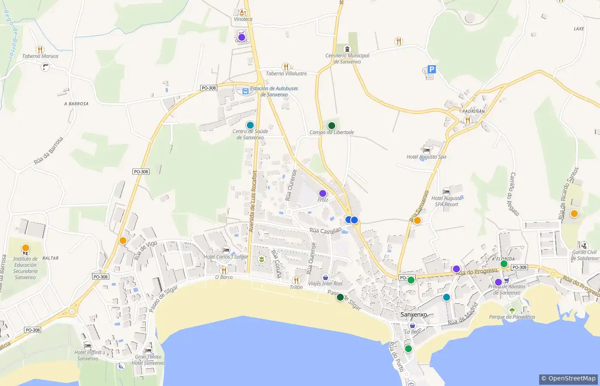Click the Sanxenxo town name label
The width and height of the screenshot is (600, 386).
(414, 314)
